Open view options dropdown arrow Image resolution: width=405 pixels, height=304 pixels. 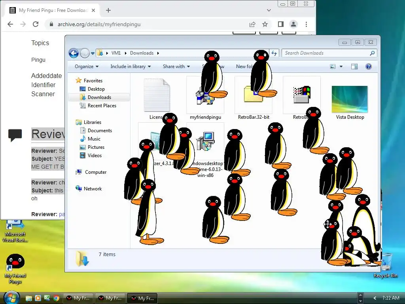(341, 66)
